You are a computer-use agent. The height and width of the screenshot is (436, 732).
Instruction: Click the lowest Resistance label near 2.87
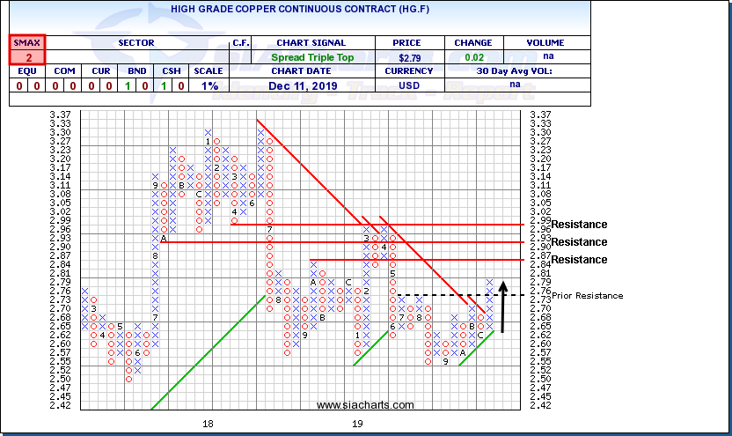pyautogui.click(x=578, y=260)
